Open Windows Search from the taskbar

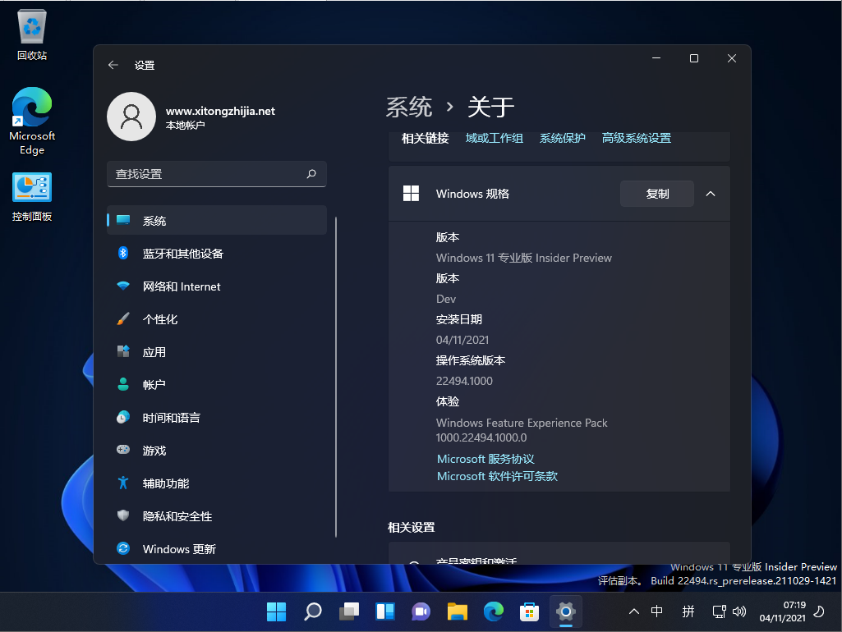pyautogui.click(x=312, y=611)
